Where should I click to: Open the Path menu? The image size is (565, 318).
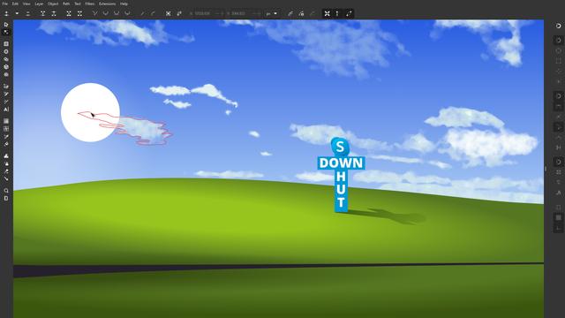(x=66, y=4)
